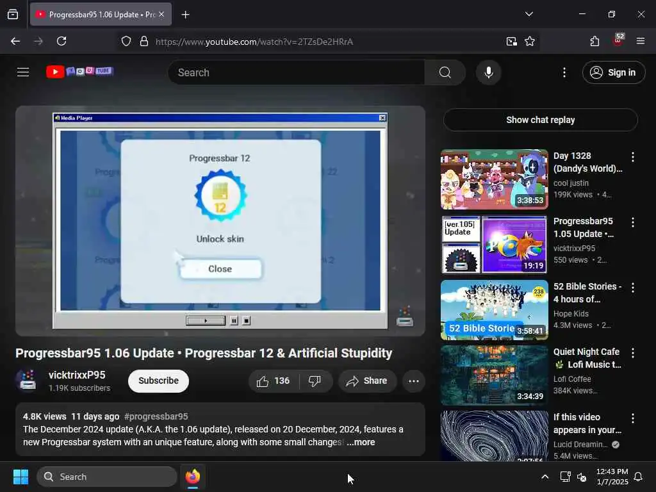Open the notifications bell in taskbar

tap(639, 477)
